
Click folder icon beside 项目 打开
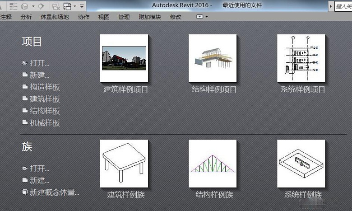coord(25,63)
